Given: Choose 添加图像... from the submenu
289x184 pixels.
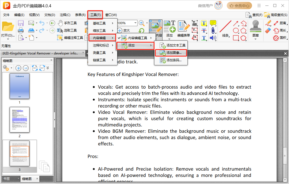Looking at the screenshot, I should 171,53.
